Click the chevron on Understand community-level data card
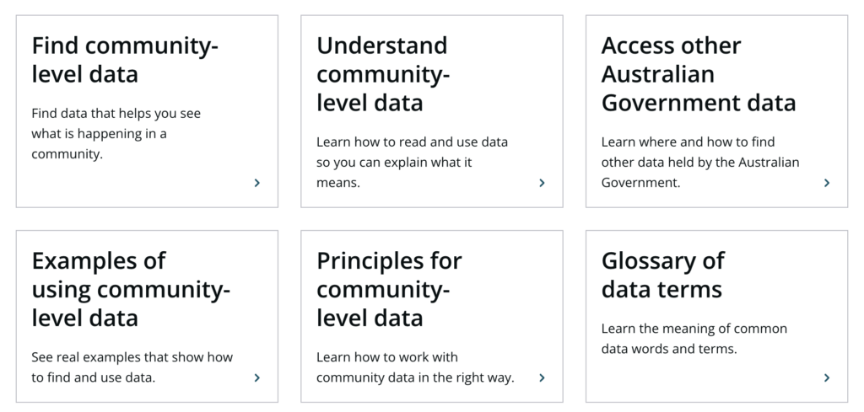Screen dimensions: 864x412 click(543, 183)
